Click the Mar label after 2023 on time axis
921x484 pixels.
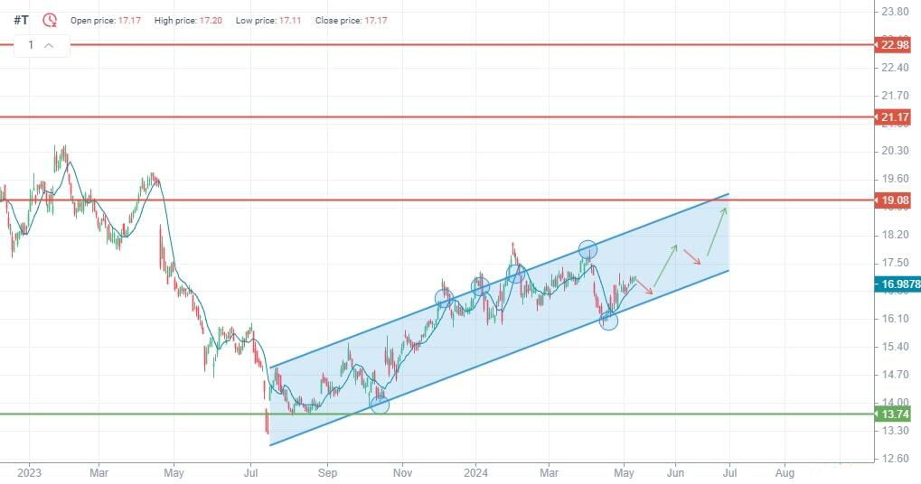99,472
